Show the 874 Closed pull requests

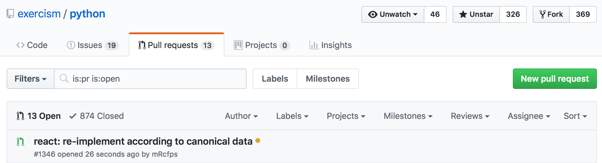(97, 116)
